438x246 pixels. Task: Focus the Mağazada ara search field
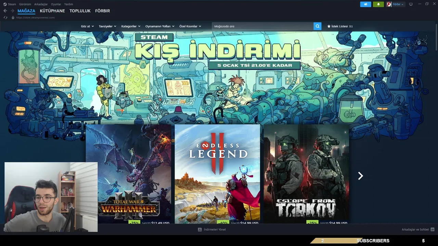263,26
